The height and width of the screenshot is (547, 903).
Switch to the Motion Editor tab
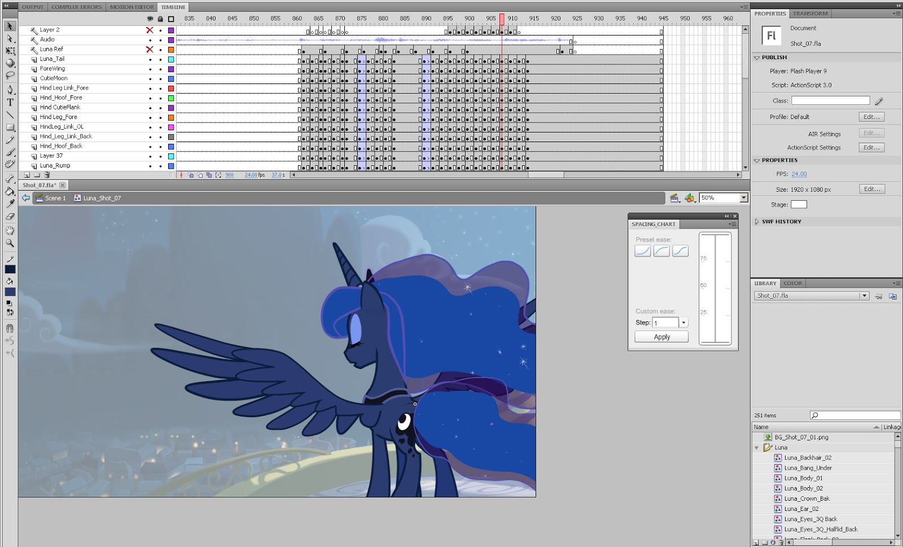132,7
